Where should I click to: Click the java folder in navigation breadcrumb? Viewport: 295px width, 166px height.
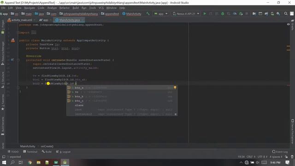coord(39,14)
